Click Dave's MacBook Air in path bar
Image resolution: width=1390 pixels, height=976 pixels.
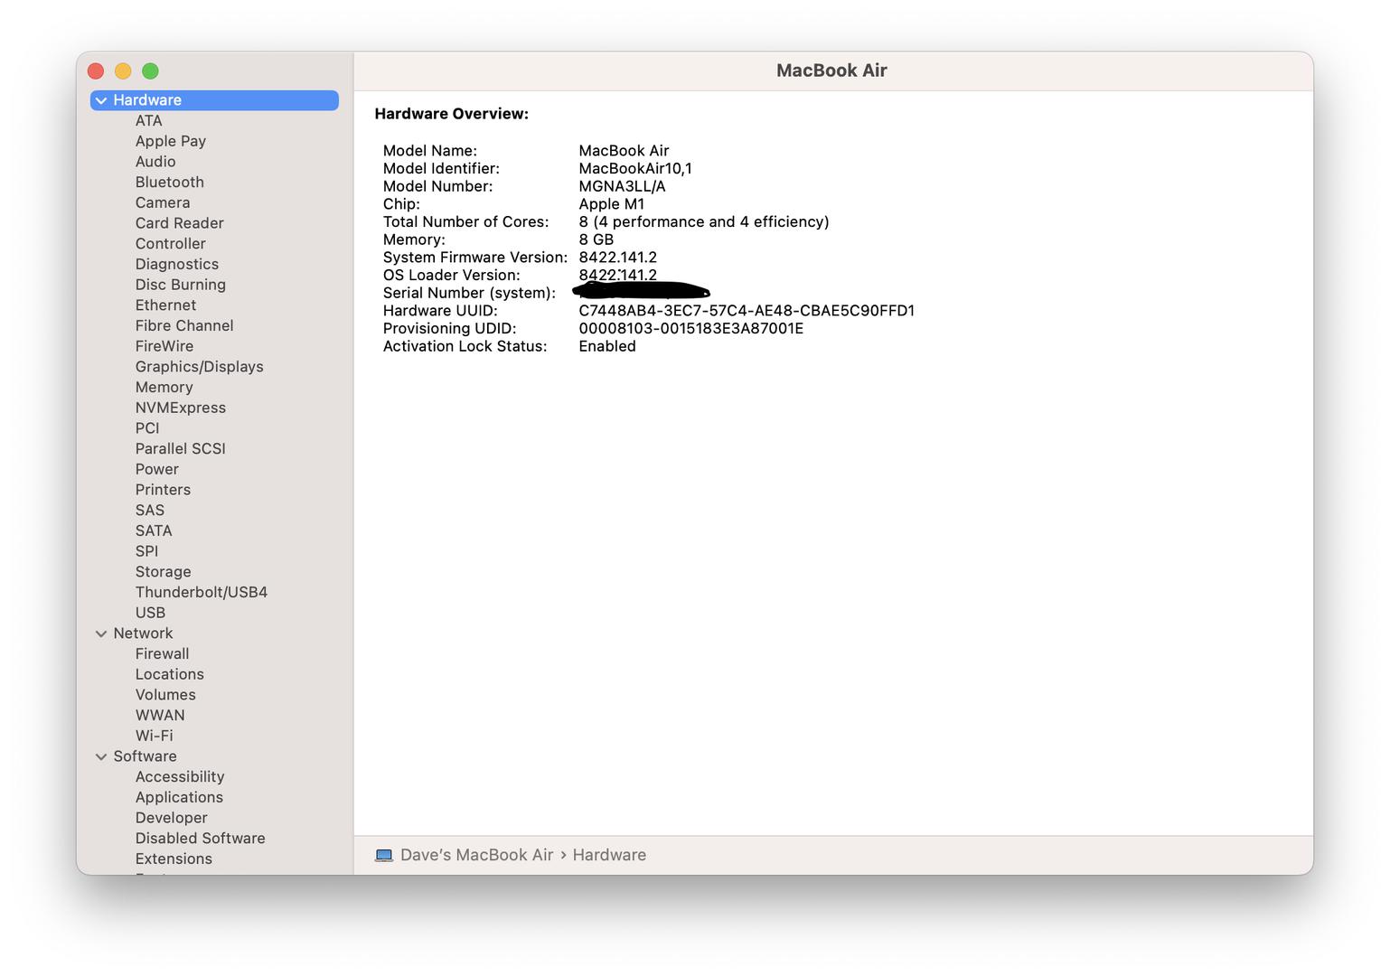tap(477, 855)
